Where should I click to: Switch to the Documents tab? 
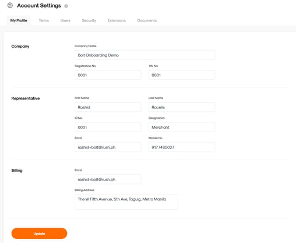[147, 20]
